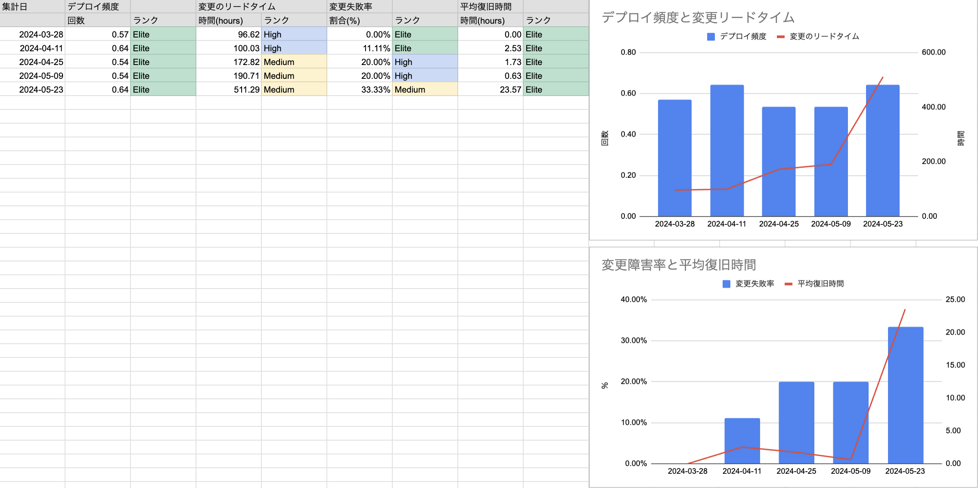Screen dimensions: 978x488
Task: Select the デプロイ頻度と変更リードタイム chart title
Action: click(x=698, y=17)
